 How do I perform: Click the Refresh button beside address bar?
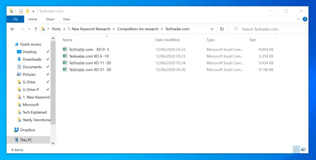(222, 29)
